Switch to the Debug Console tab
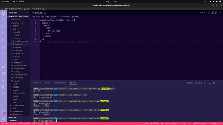Image resolution: width=223 pixels, height=125 pixels. [x=60, y=83]
